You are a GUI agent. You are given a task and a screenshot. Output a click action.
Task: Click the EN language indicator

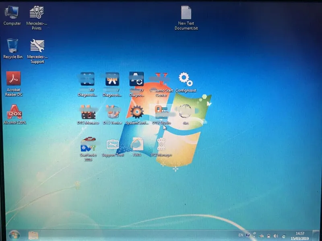(x=241, y=235)
